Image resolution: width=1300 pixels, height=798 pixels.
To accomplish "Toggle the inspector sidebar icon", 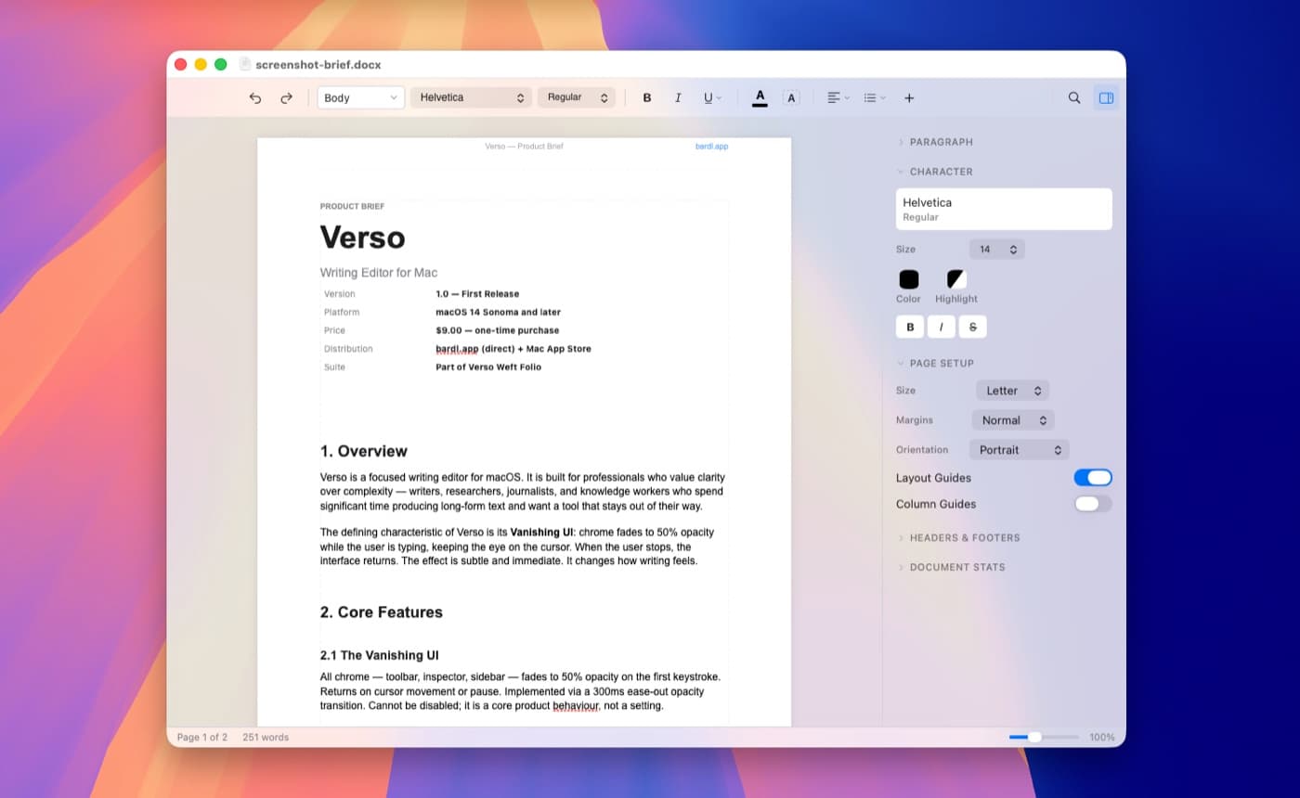I will 1106,97.
